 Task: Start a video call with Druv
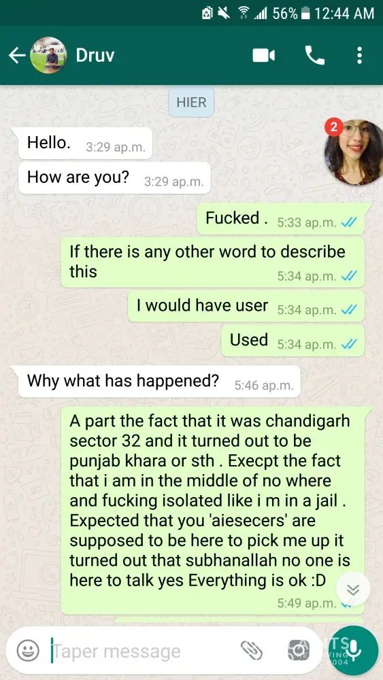point(264,56)
